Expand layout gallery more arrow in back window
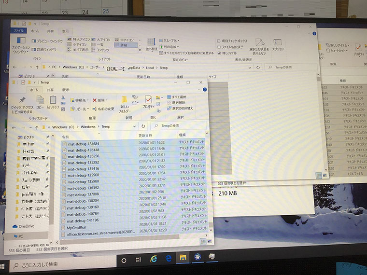The height and width of the screenshot is (275, 367). (140, 50)
